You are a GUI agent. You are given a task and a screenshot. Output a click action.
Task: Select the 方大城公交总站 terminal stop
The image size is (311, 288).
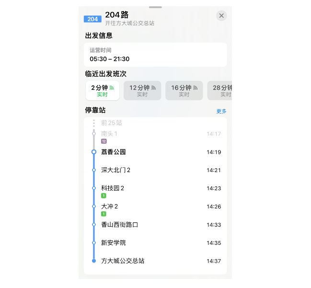155,261
